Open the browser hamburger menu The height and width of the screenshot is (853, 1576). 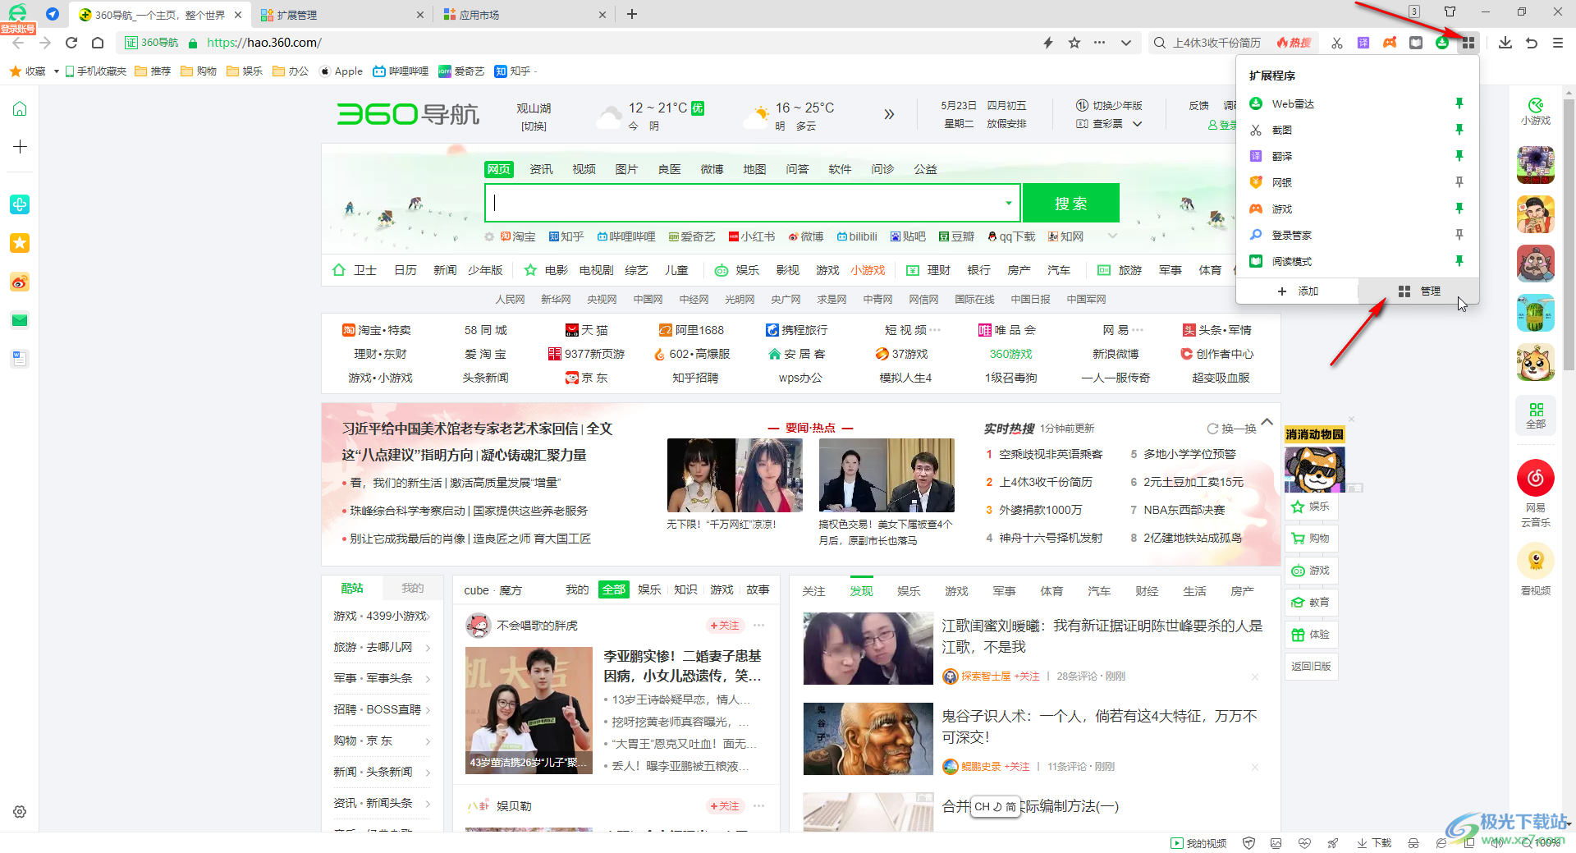[x=1558, y=43]
